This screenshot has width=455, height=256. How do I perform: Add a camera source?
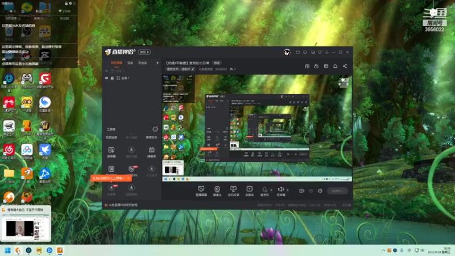click(217, 191)
